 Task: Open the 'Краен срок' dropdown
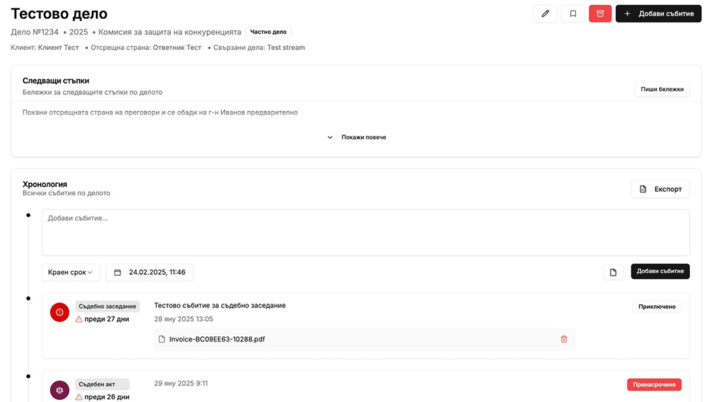pyautogui.click(x=71, y=272)
